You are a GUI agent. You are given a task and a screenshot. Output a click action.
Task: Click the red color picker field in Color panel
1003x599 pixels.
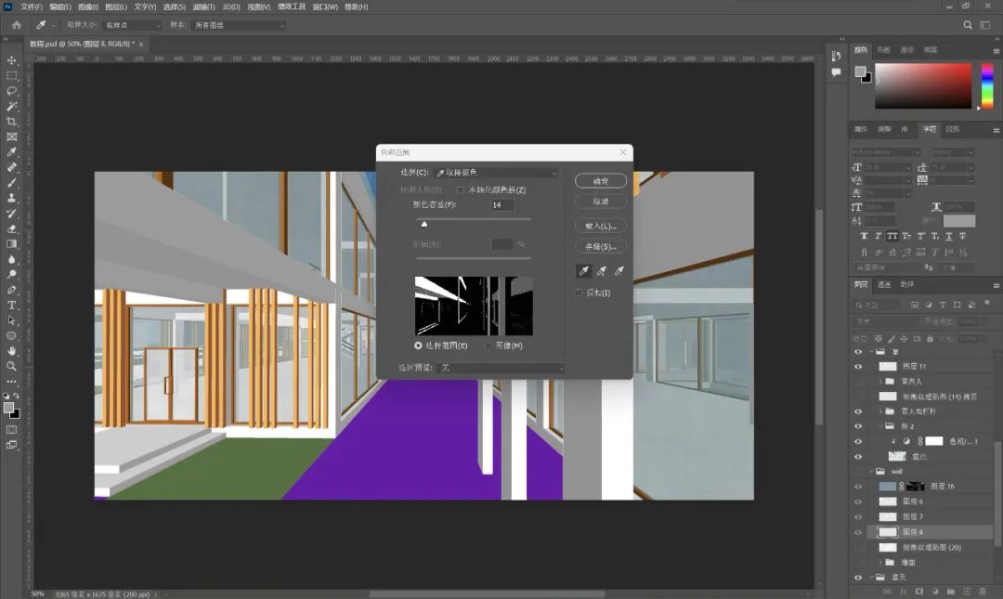coord(923,85)
